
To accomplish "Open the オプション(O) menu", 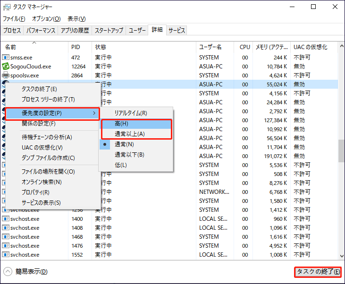I will tap(46, 19).
